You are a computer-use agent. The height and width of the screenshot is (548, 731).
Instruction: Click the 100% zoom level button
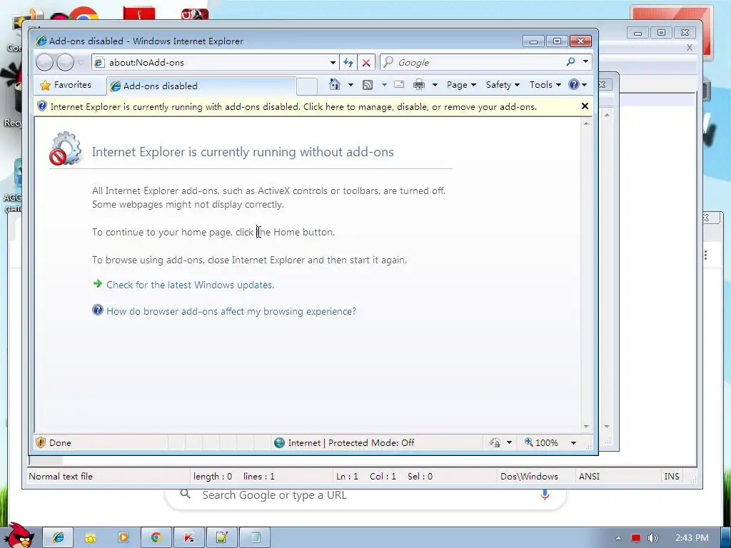[x=541, y=442]
